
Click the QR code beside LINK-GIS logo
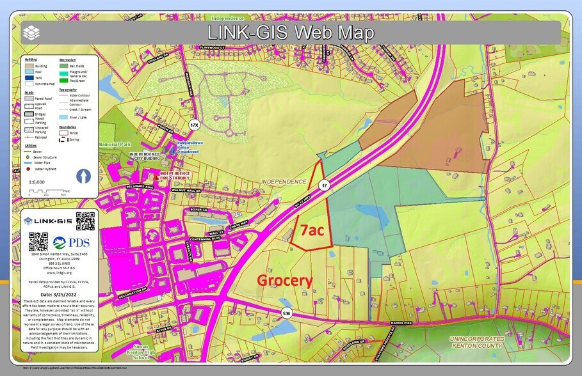85,221
